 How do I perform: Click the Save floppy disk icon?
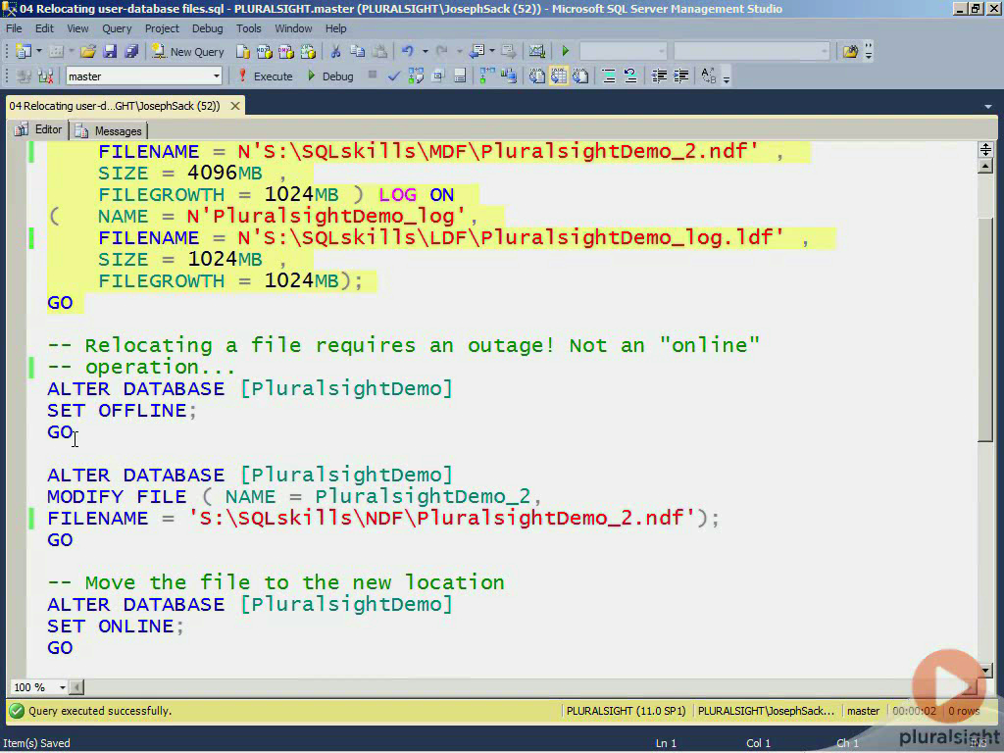click(x=110, y=51)
